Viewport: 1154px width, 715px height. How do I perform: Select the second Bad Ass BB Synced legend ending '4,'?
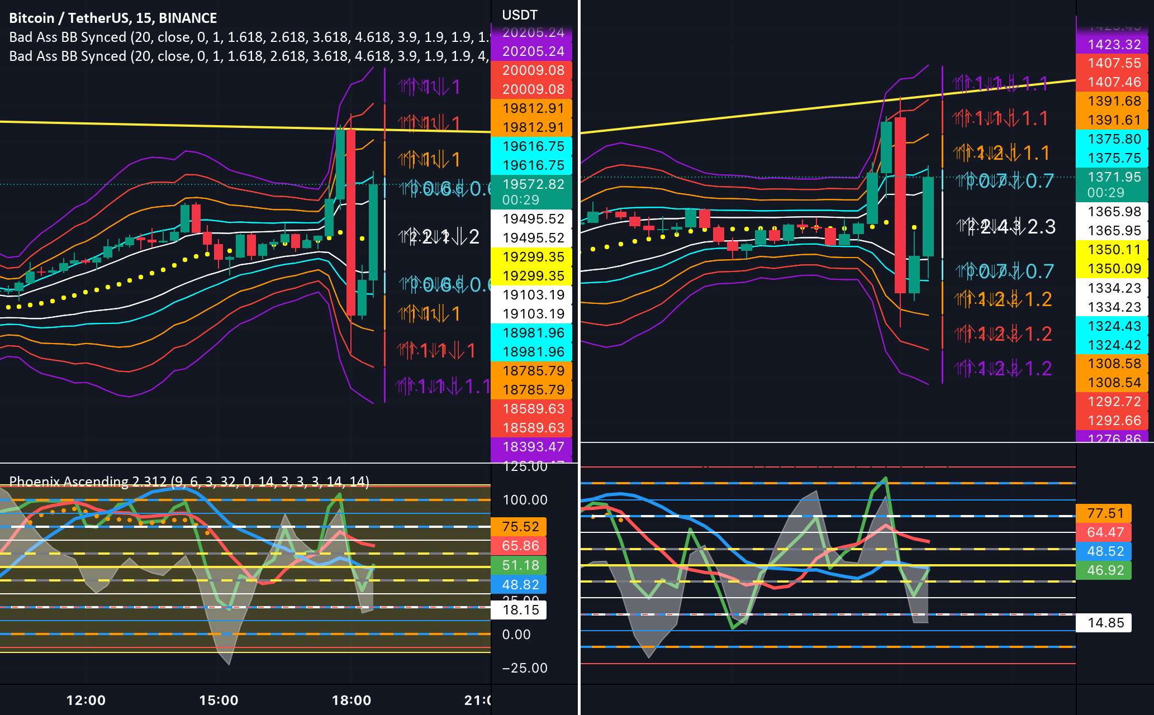click(x=250, y=56)
